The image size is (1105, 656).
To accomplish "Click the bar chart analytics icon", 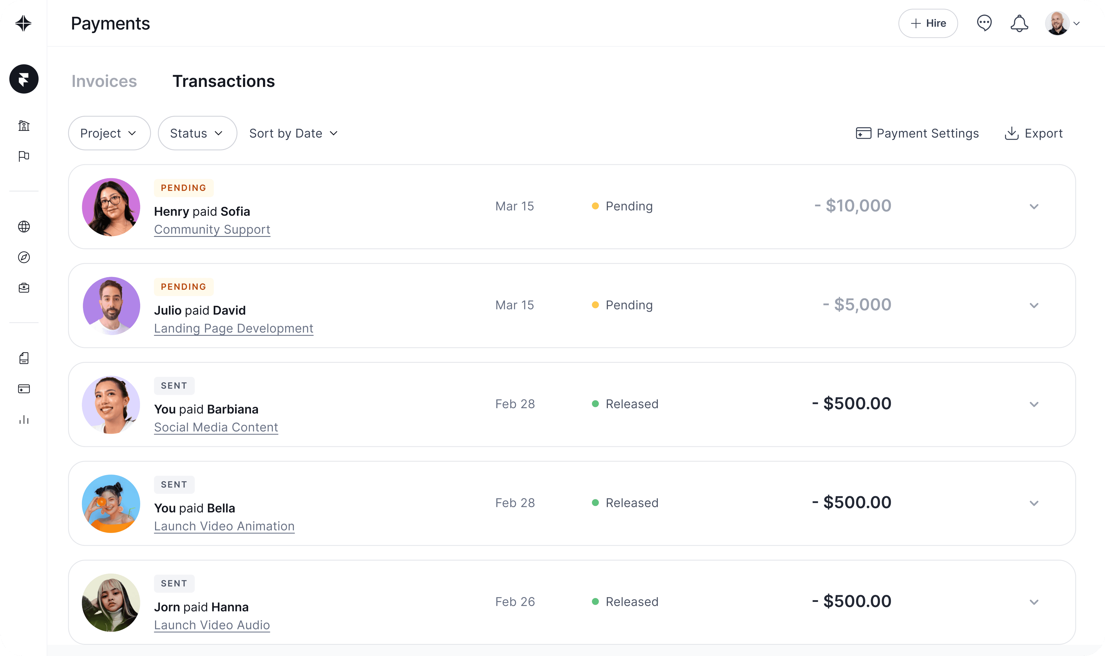I will pos(24,419).
